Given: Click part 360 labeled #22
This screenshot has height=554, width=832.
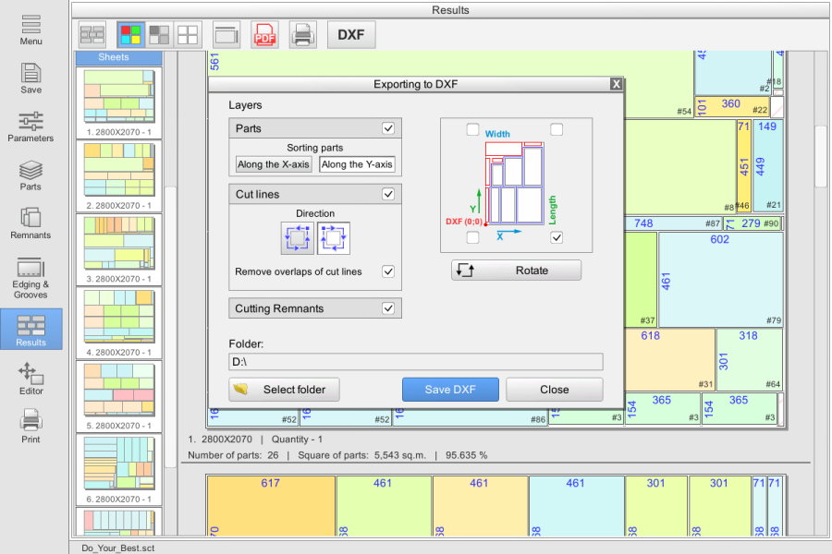Looking at the screenshot, I should [732, 106].
